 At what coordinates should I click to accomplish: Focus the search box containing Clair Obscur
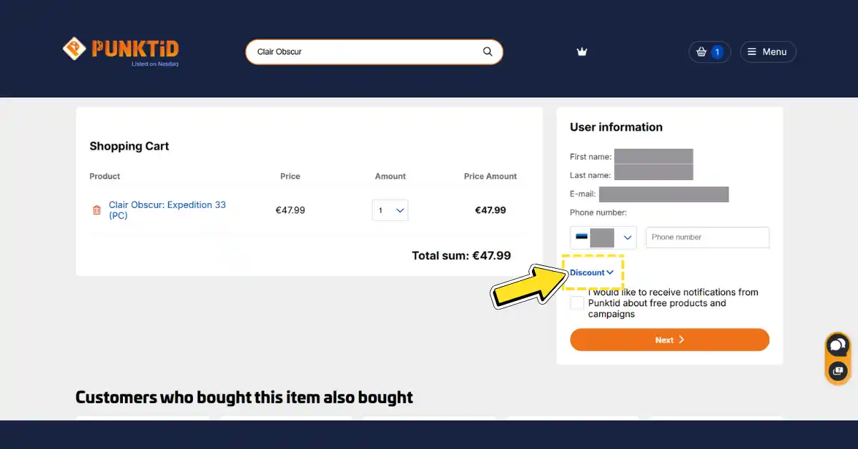click(x=365, y=51)
